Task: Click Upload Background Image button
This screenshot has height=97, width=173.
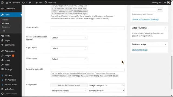Action: pyautogui.click(x=69, y=85)
